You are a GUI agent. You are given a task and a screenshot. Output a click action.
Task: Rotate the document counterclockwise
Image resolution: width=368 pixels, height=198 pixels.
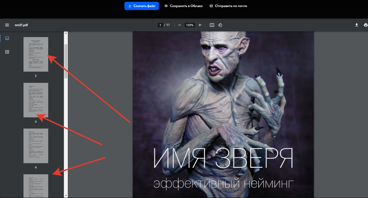[220, 25]
